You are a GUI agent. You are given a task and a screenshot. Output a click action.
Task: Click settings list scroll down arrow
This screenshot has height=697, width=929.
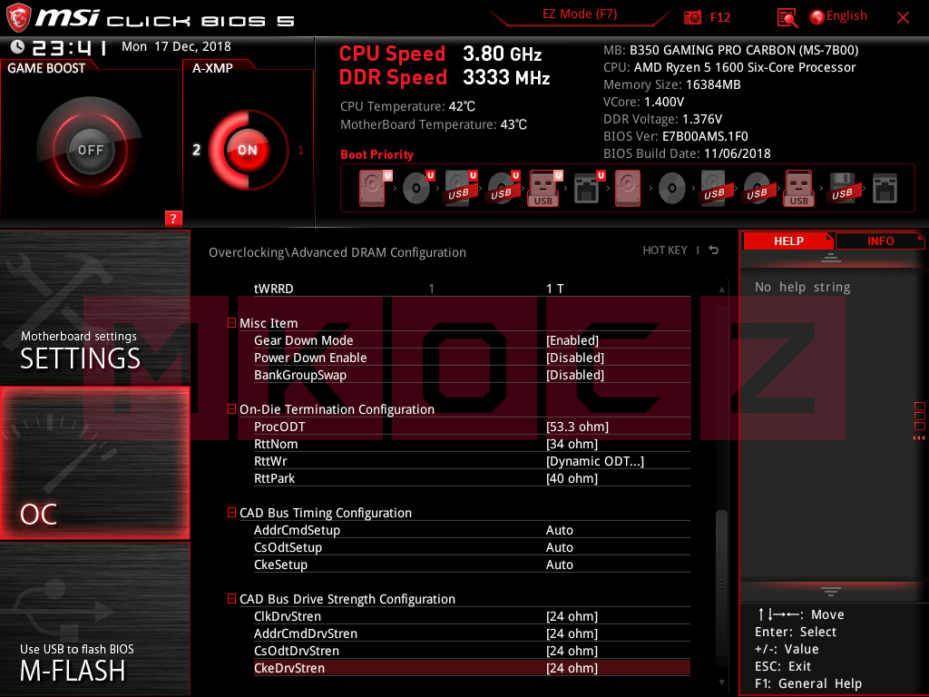tap(721, 682)
